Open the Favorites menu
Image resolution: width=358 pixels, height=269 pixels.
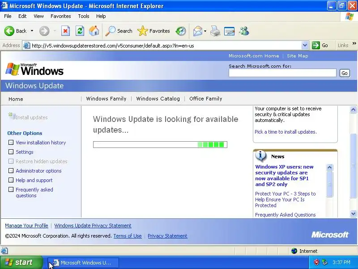61,16
